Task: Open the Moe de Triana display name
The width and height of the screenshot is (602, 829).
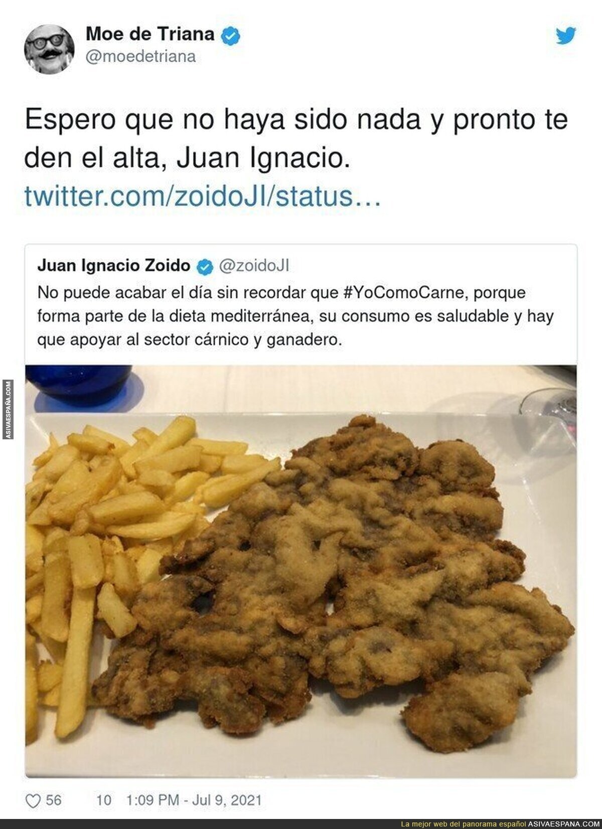Action: [x=150, y=35]
